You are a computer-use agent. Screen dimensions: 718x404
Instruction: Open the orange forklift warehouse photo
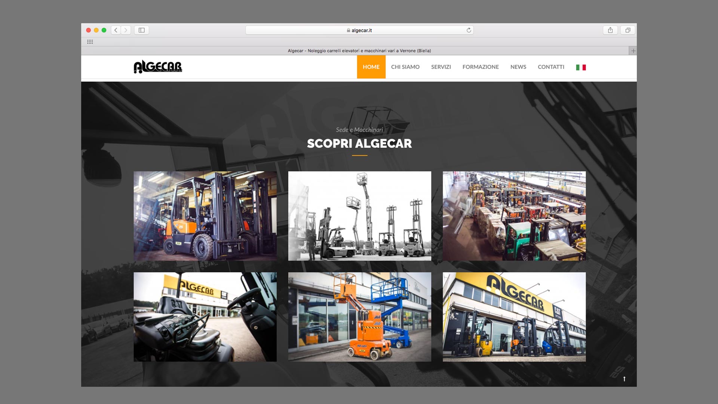pos(205,216)
